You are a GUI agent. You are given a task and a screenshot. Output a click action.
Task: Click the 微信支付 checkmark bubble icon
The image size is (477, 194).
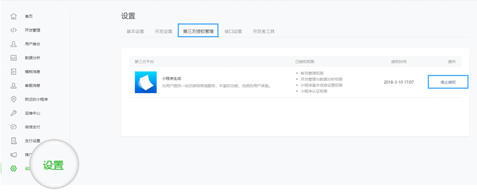(13, 127)
